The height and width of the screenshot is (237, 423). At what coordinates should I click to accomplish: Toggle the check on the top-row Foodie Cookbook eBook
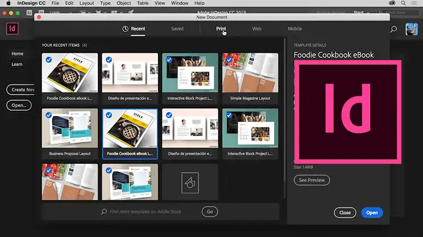pos(48,60)
